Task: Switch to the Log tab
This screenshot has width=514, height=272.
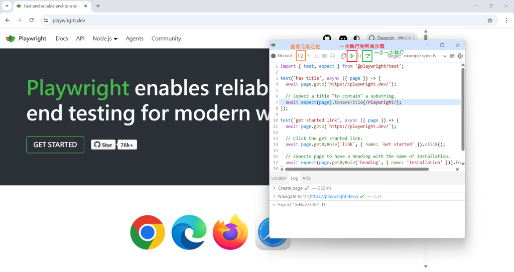Action: pyautogui.click(x=294, y=178)
